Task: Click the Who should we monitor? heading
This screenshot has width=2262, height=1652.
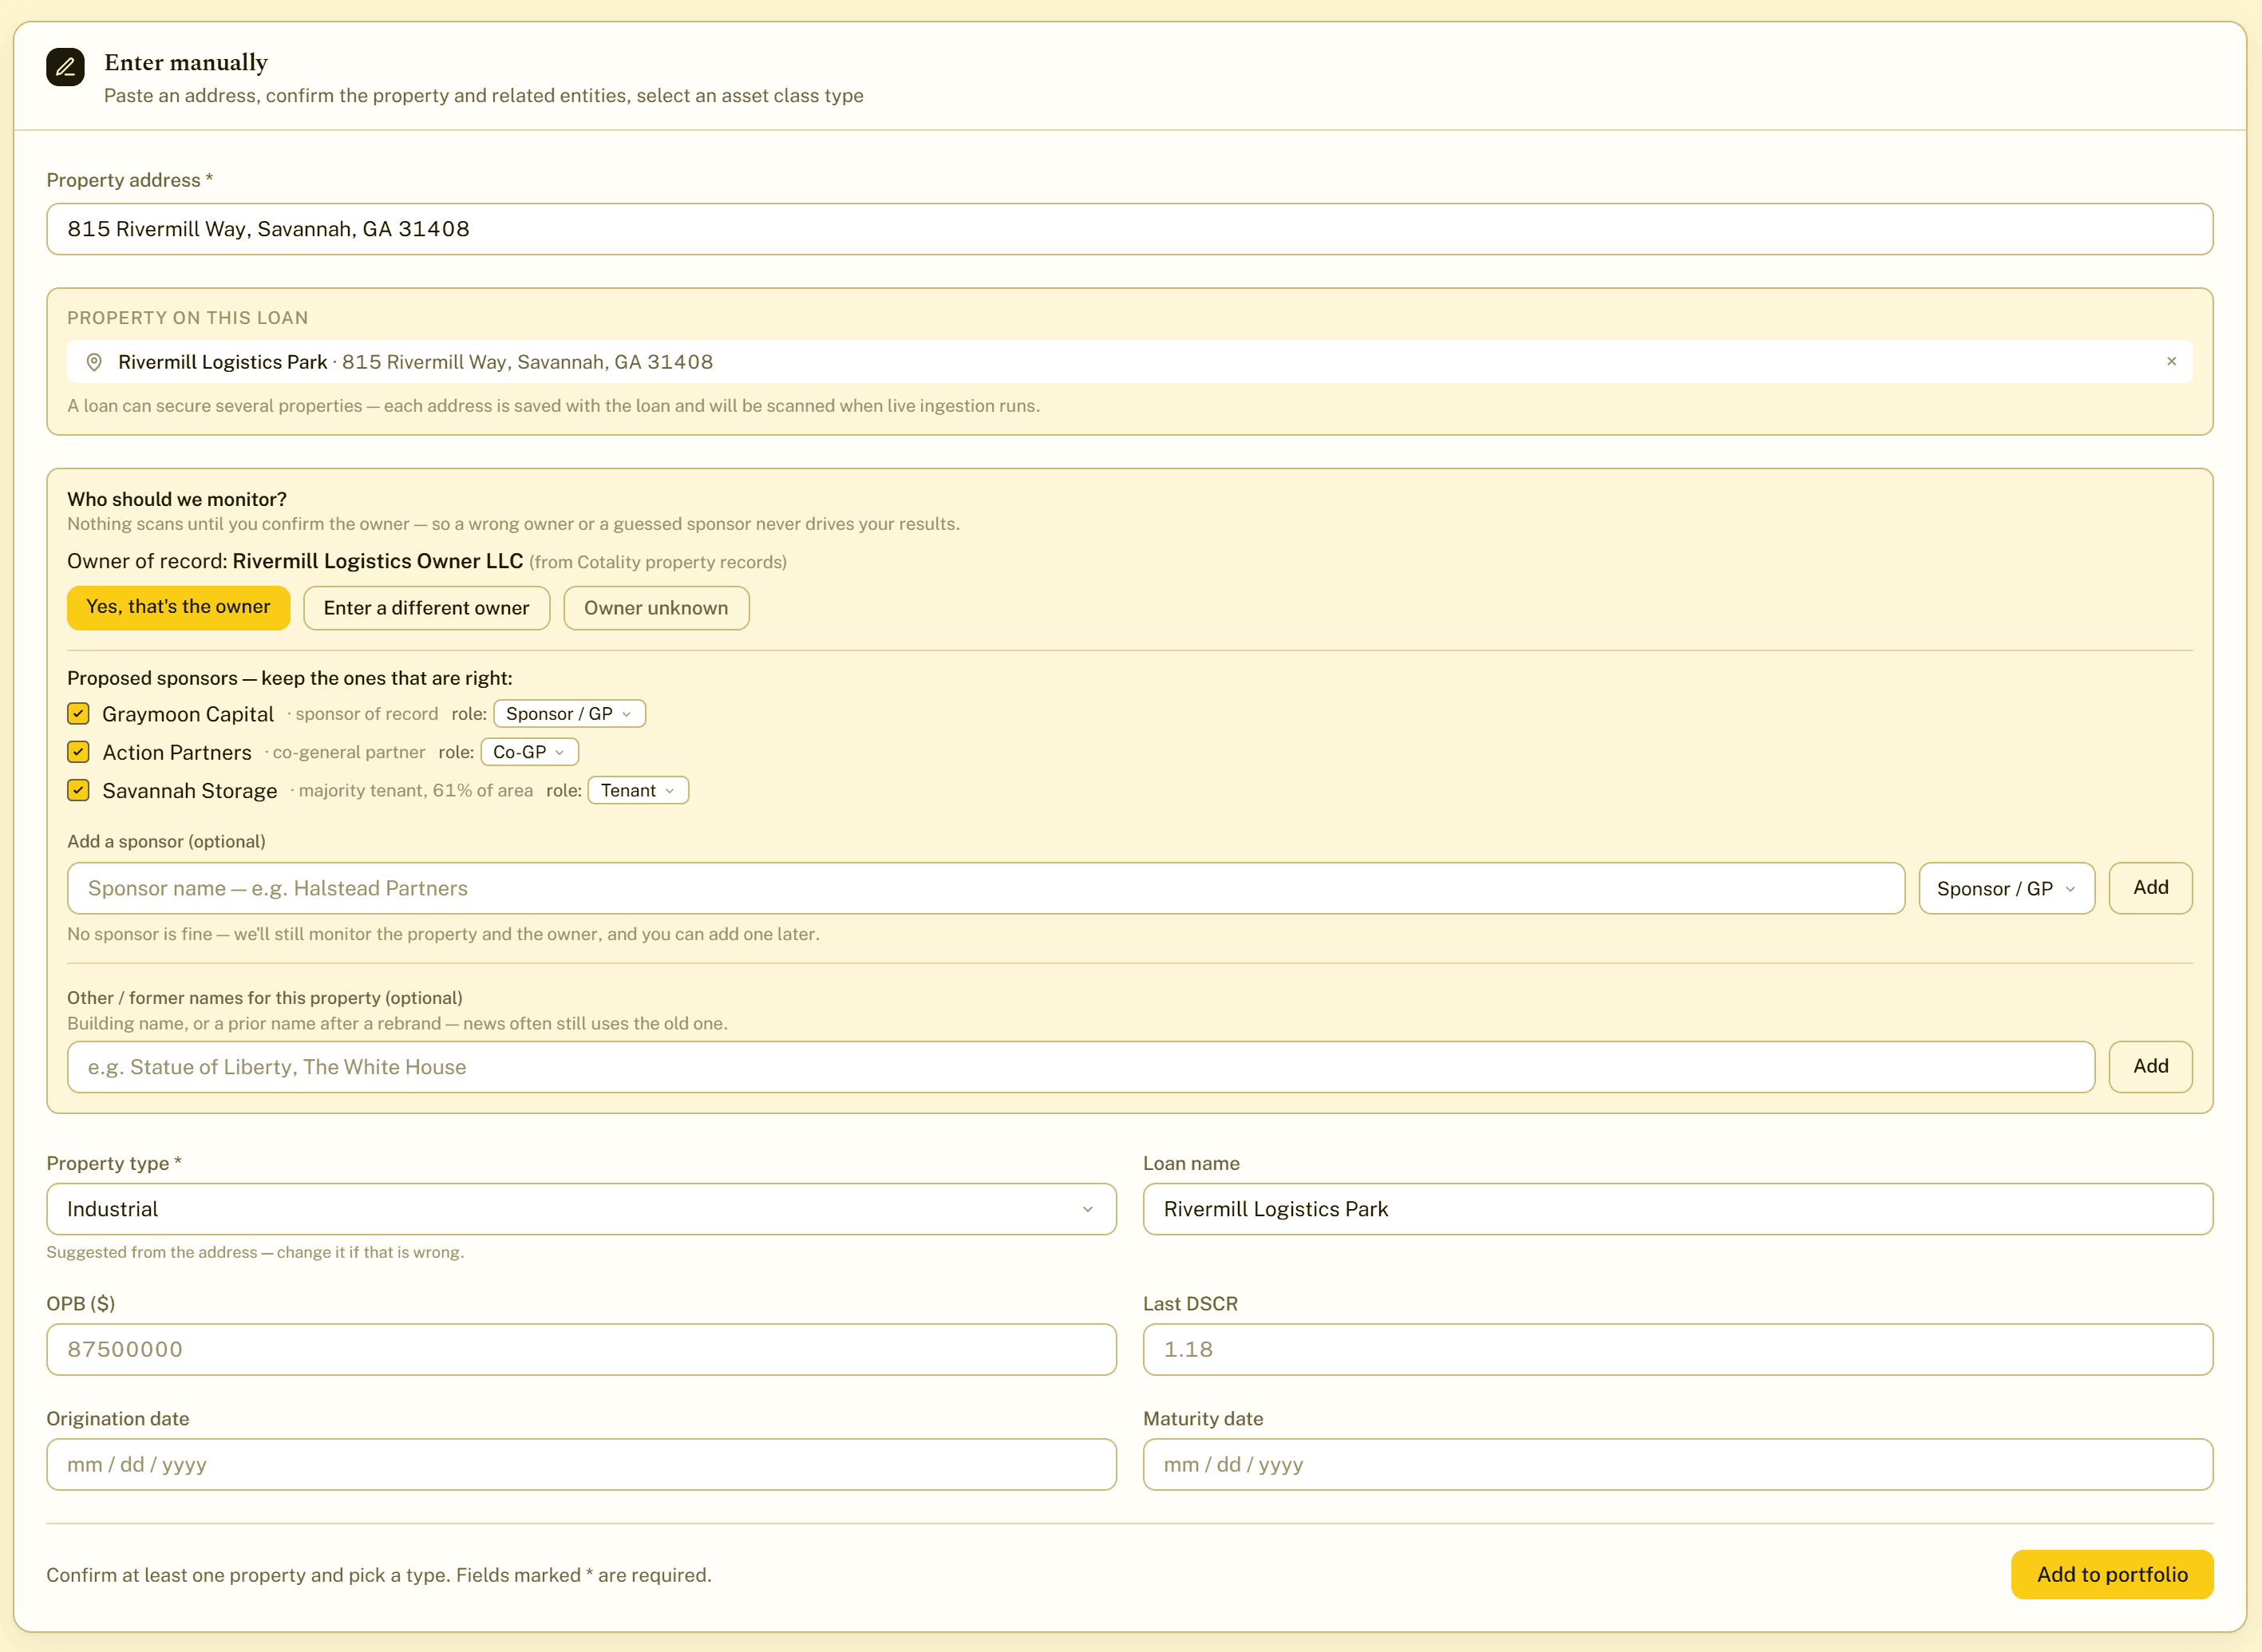Action: 177,499
